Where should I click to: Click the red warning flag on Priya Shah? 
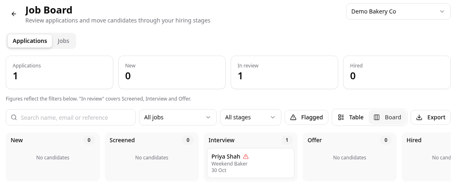pos(246,157)
